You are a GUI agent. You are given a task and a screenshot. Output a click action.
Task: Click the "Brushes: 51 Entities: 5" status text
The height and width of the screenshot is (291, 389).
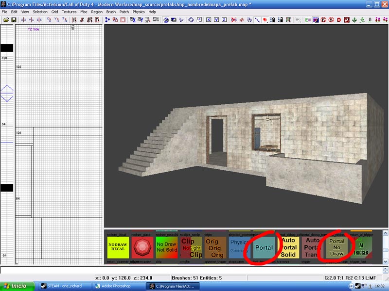(197, 278)
